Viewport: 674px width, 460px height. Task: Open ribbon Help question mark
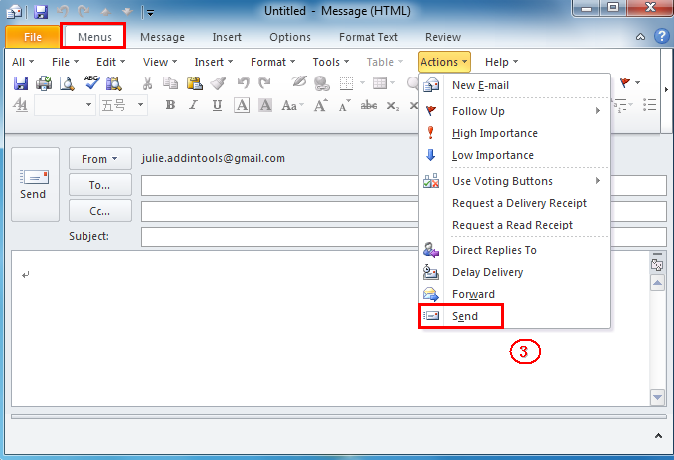662,36
